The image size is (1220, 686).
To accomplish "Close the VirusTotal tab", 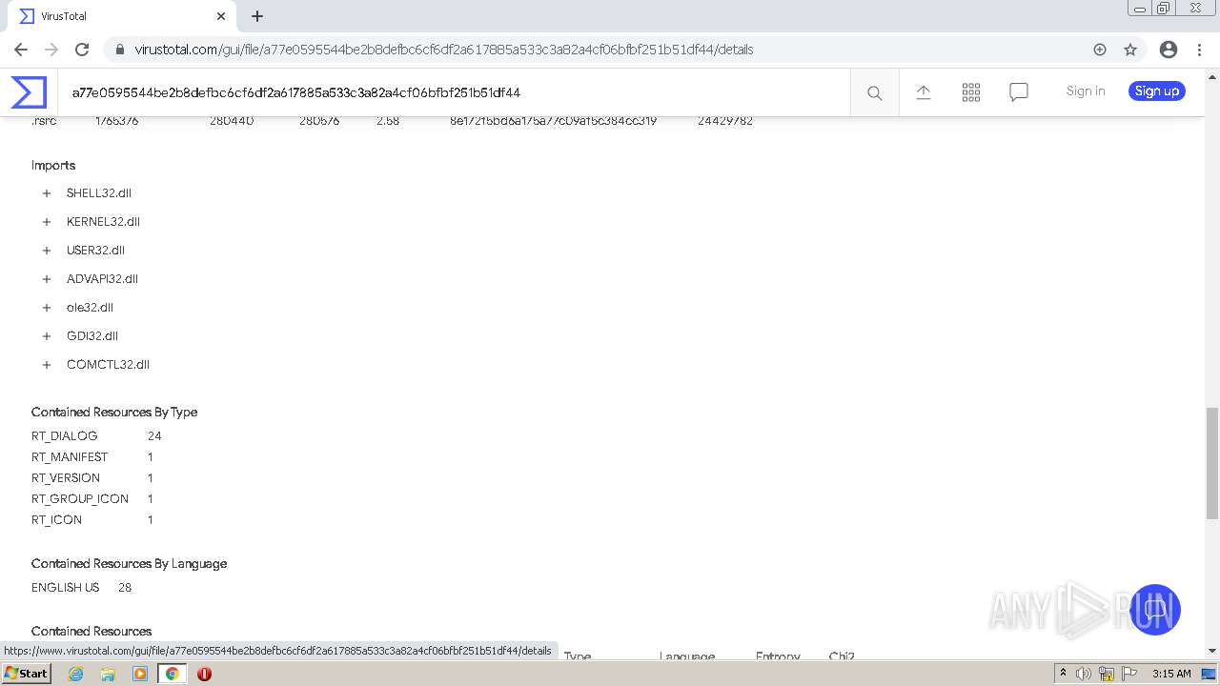I will (x=221, y=16).
